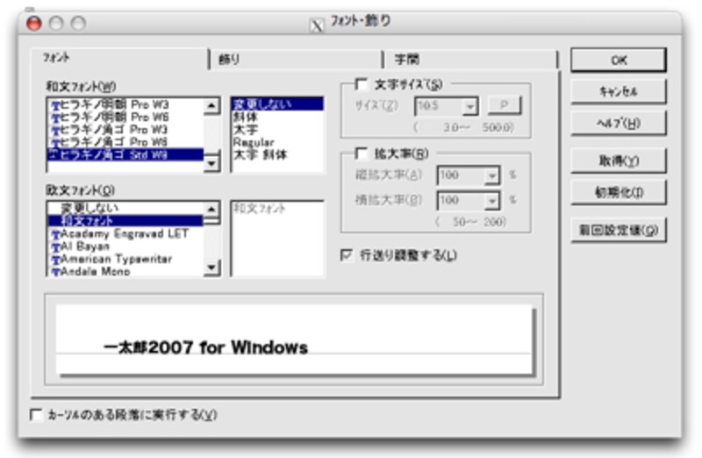Switch to the 飾り tab
The width and height of the screenshot is (702, 458).
296,60
